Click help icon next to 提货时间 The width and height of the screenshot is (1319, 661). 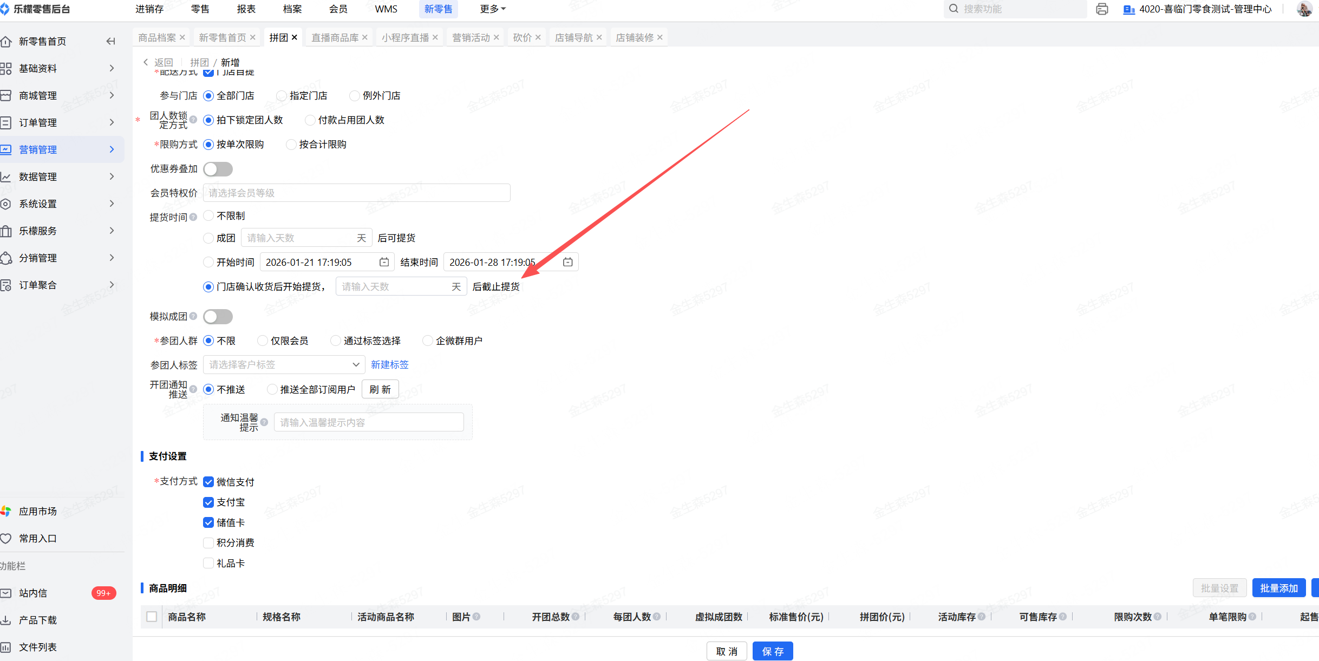[x=193, y=217]
